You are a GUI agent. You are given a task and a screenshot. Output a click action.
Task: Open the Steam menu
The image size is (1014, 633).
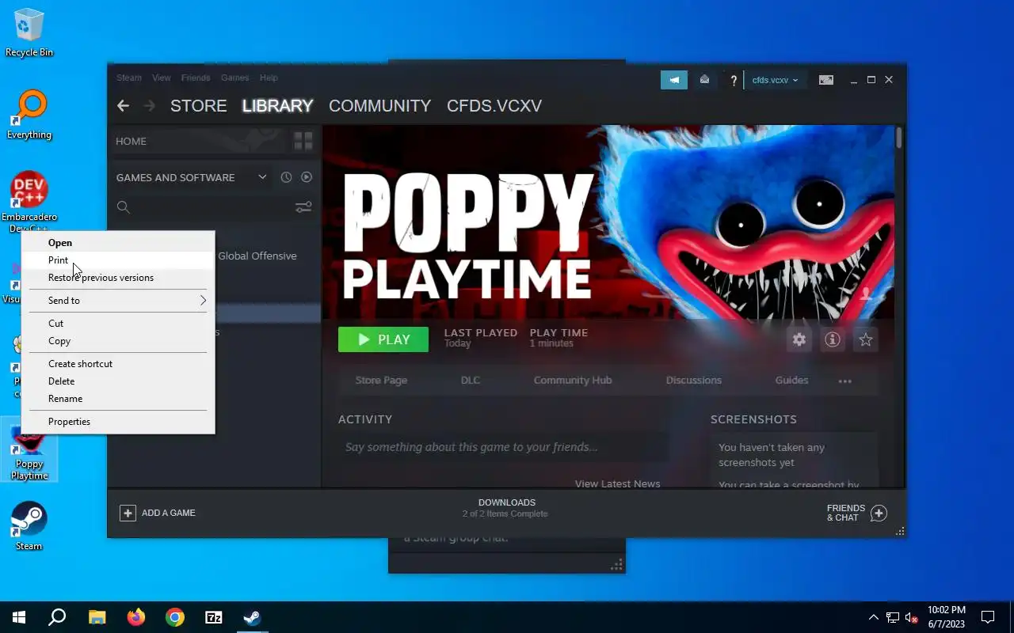pos(129,78)
